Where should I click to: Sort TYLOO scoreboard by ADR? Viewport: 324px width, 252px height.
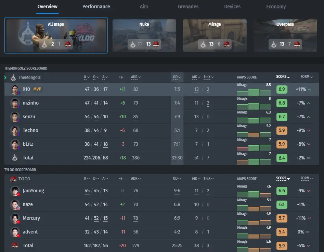[136, 179]
